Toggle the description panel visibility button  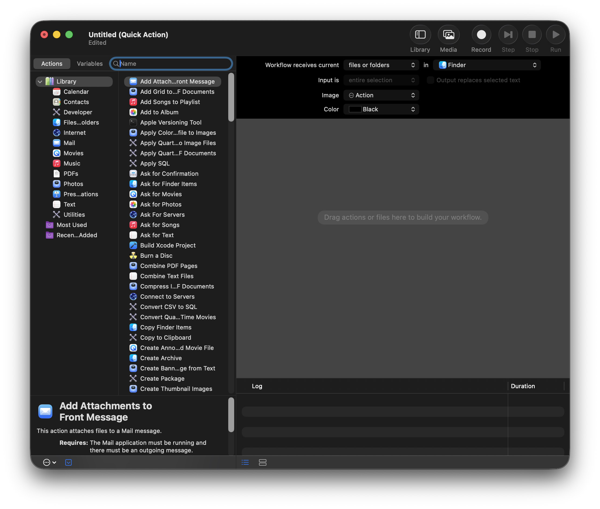tap(69, 463)
